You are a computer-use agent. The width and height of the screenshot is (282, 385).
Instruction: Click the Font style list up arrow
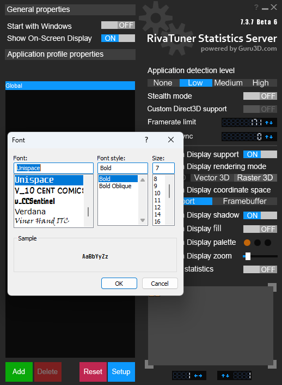pyautogui.click(x=143, y=180)
